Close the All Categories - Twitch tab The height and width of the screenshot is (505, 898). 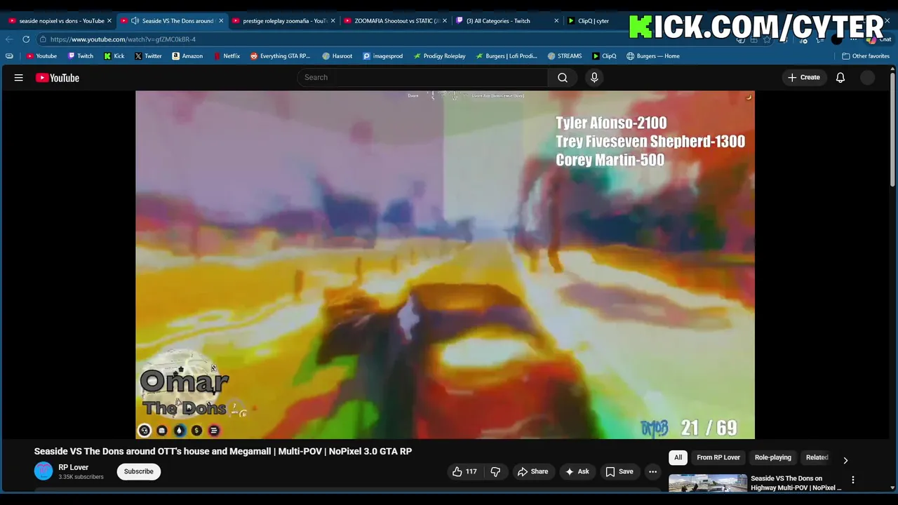556,21
